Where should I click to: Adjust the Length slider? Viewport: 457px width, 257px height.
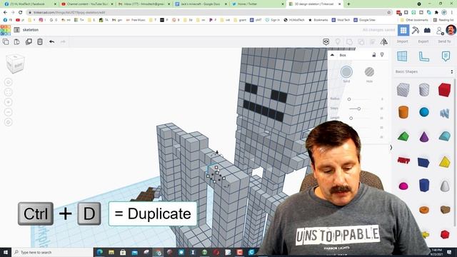(351, 118)
